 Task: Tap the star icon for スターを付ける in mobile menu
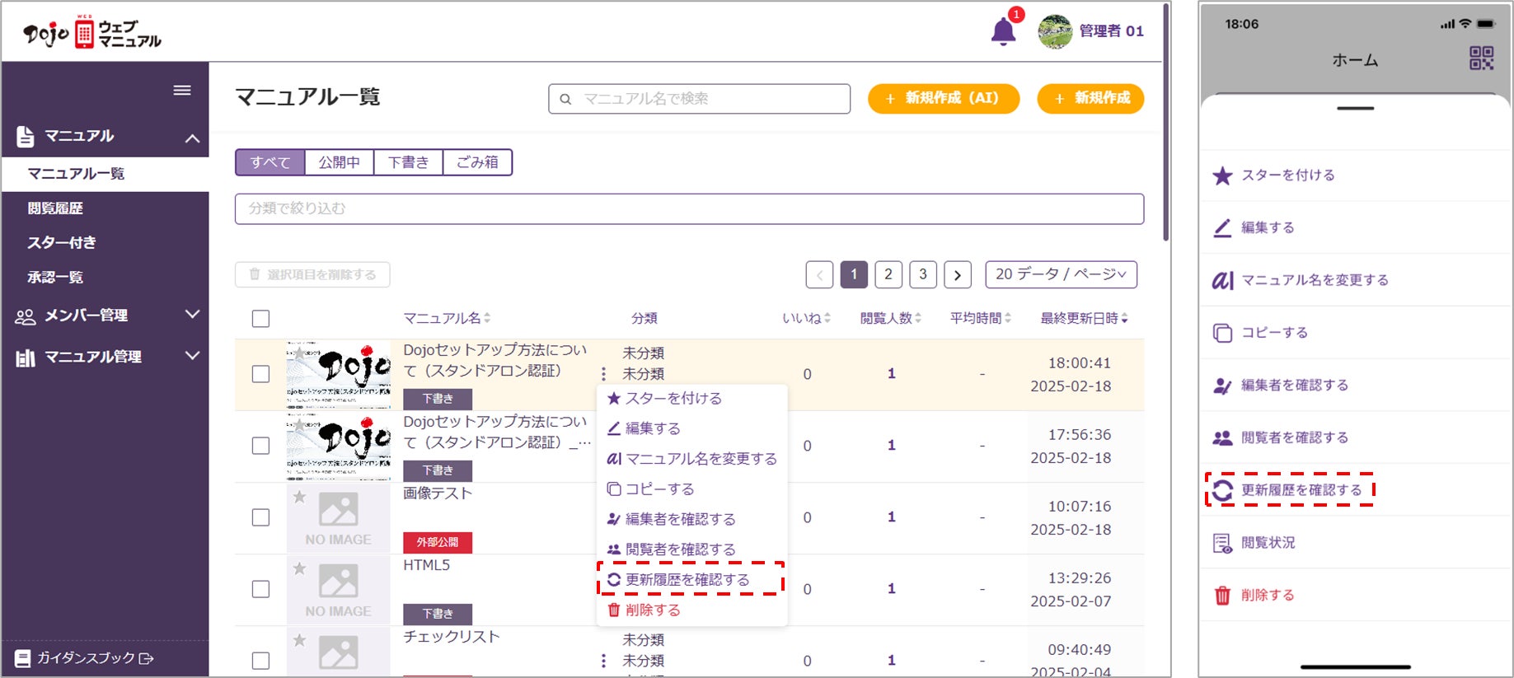tap(1222, 175)
